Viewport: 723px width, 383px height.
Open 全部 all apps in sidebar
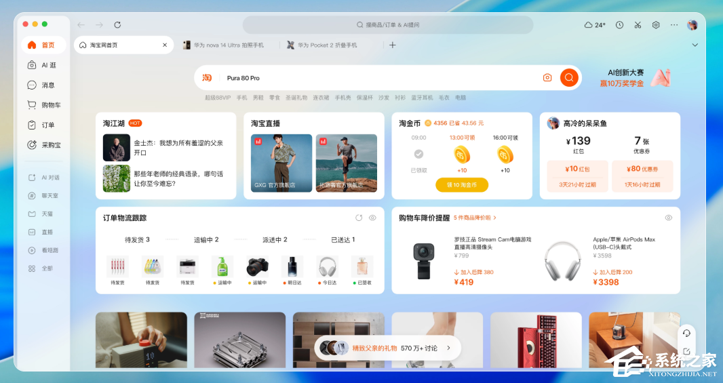click(x=41, y=268)
